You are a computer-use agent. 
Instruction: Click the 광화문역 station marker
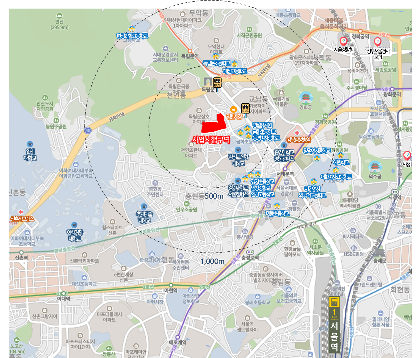coord(392,89)
